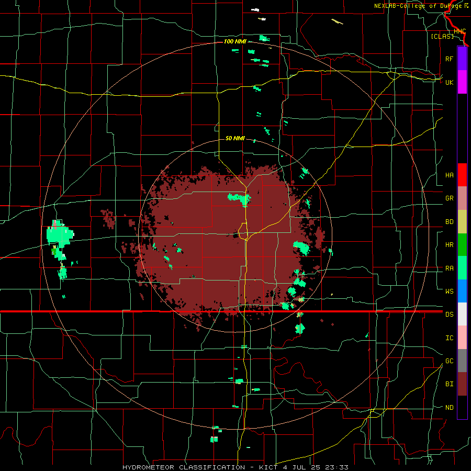Click the RA light green swatch
The width and height of the screenshot is (471, 471).
coord(462,267)
